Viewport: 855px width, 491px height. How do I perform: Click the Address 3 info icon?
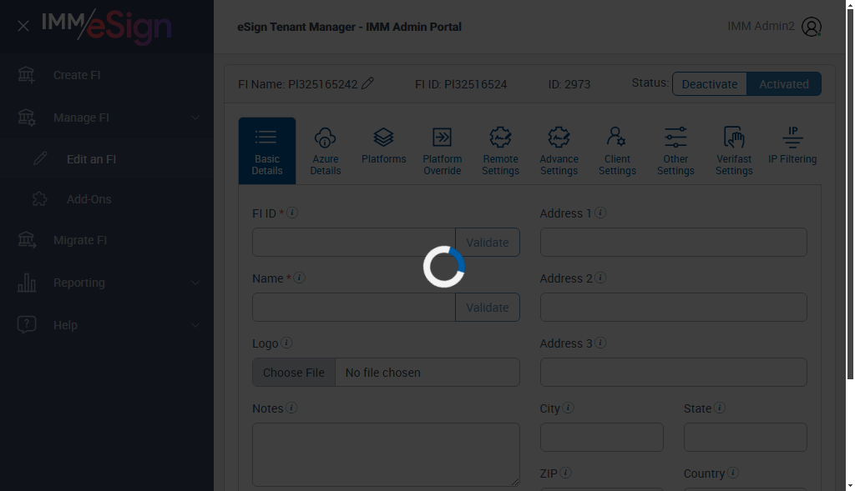tap(600, 343)
